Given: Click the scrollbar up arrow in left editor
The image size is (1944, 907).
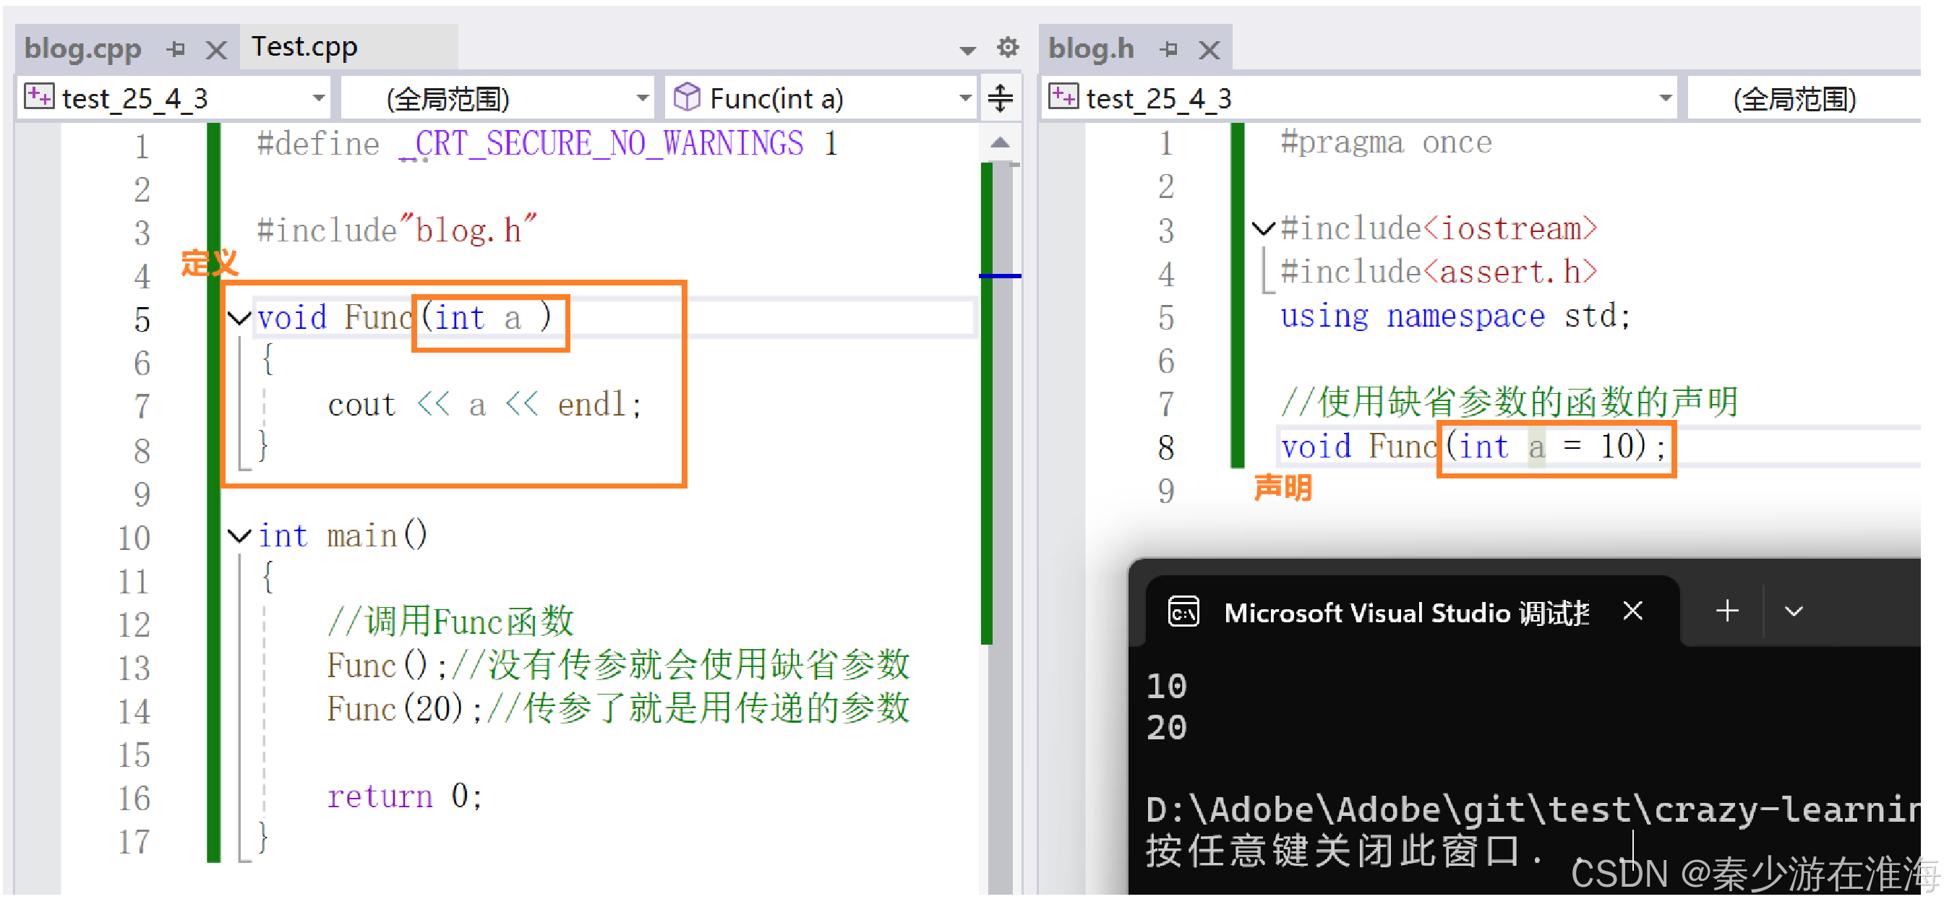Looking at the screenshot, I should [x=1000, y=142].
